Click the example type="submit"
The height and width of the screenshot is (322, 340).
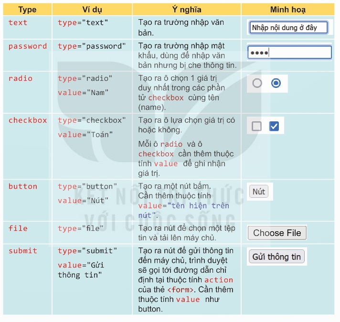pos(87,251)
